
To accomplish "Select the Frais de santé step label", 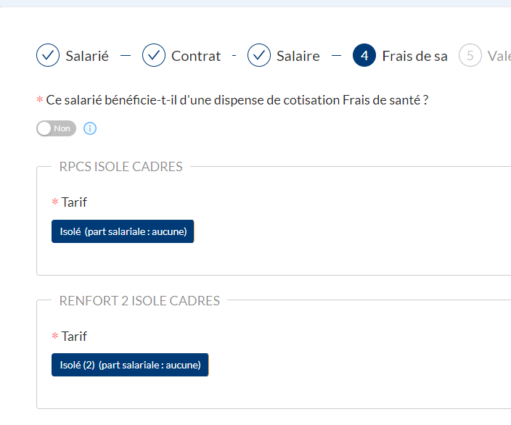I will tap(414, 56).
